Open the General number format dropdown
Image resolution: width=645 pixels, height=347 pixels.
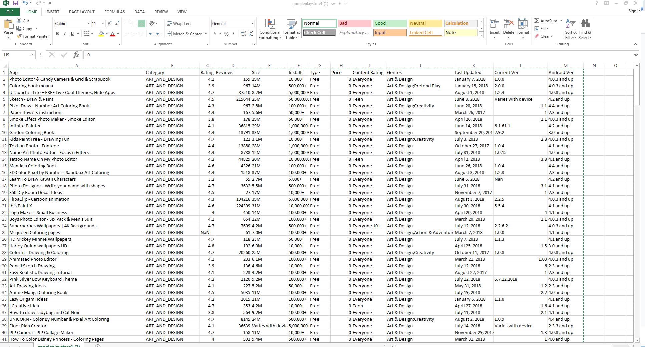(252, 24)
